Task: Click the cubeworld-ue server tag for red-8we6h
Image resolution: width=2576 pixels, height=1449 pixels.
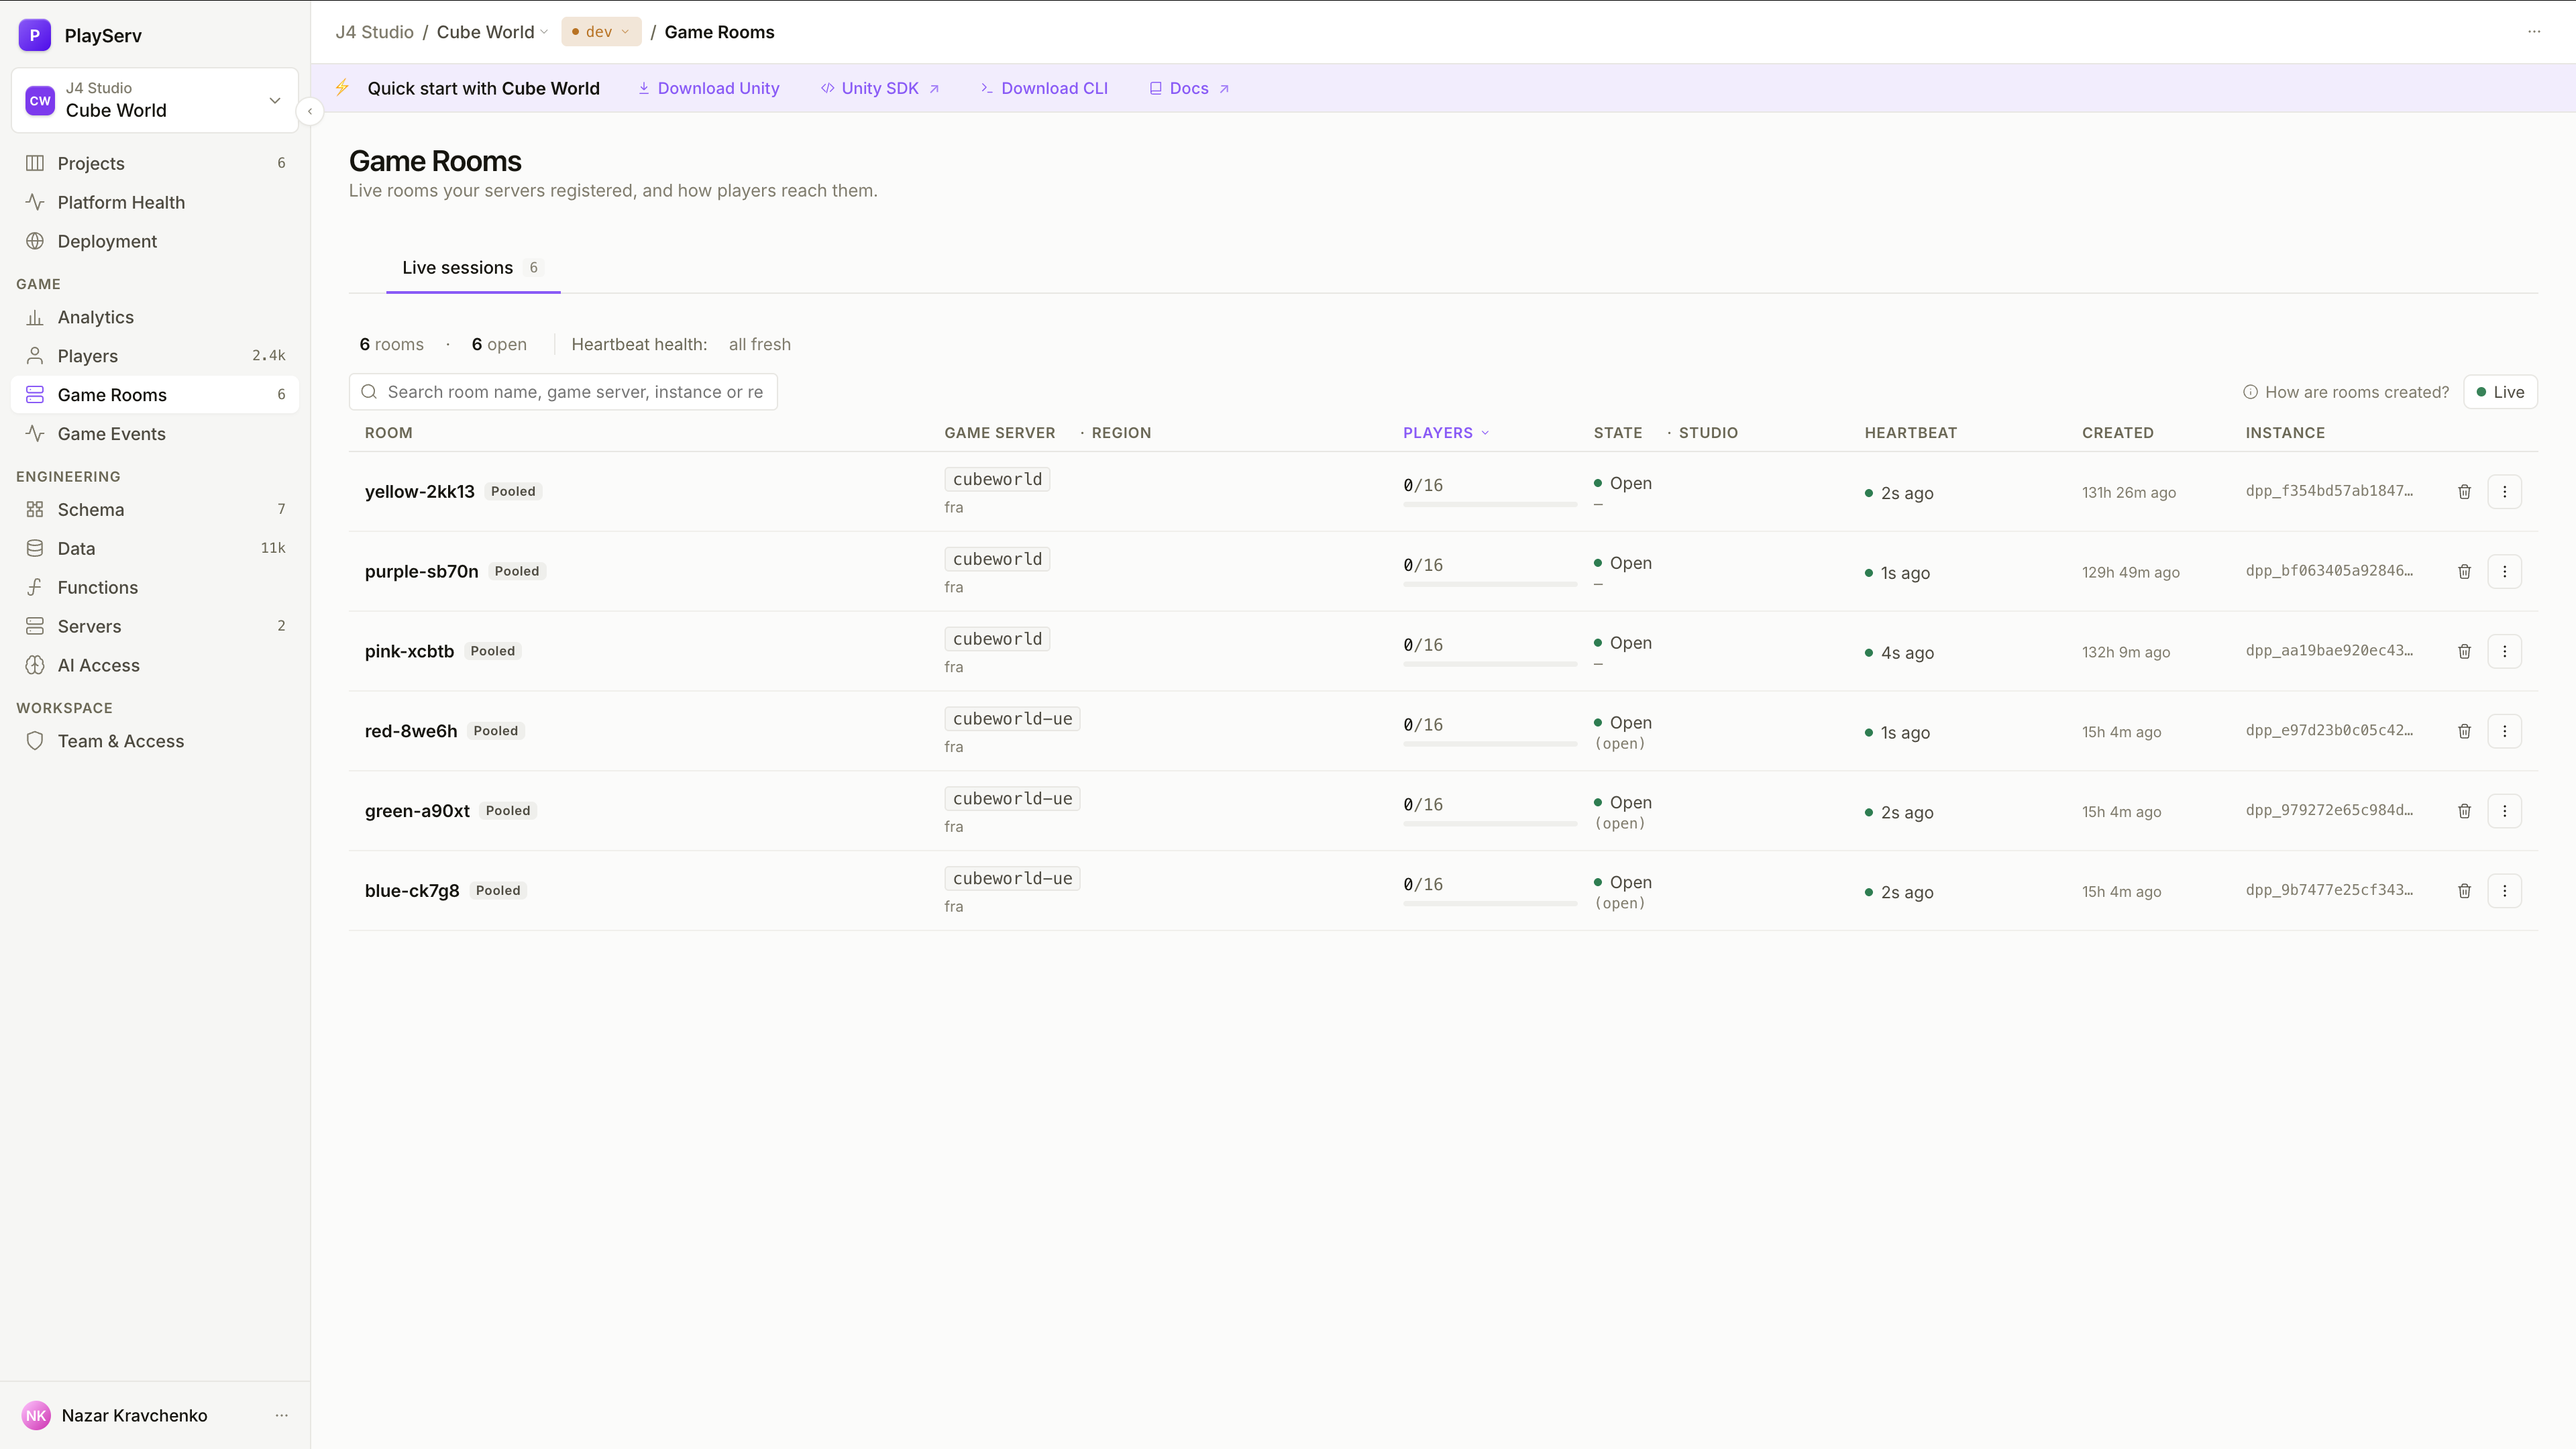Action: (1012, 719)
